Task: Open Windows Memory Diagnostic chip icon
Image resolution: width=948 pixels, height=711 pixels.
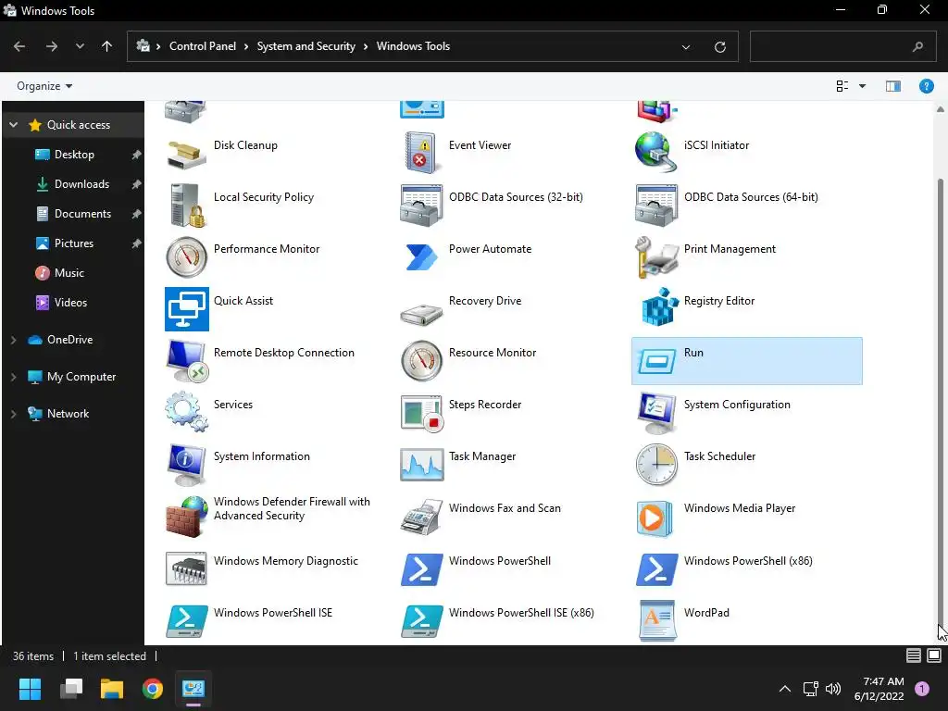Action: tap(186, 569)
